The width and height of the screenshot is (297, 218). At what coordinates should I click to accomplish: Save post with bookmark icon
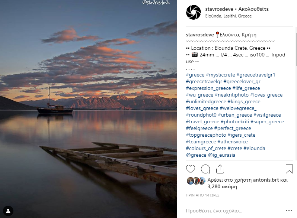(289, 169)
